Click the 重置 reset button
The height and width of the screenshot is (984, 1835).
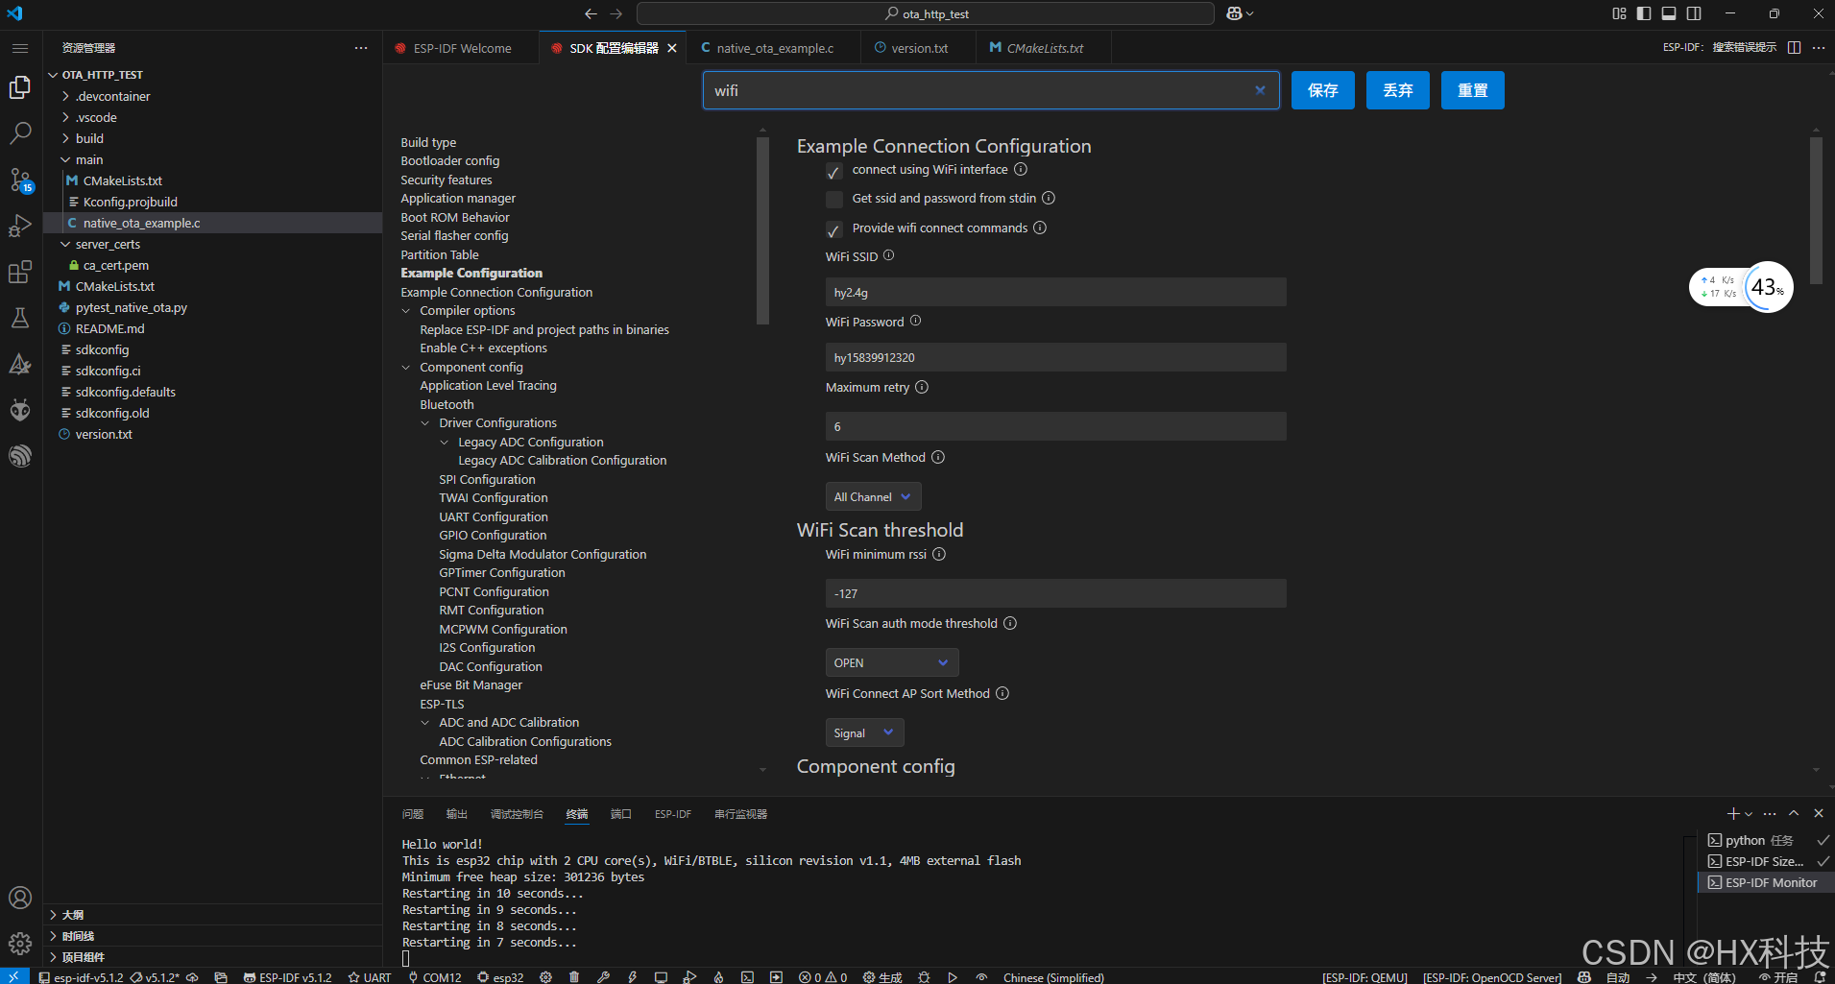point(1472,90)
